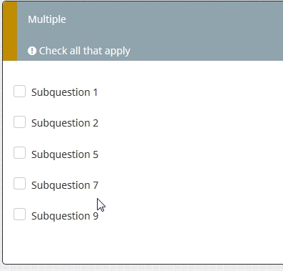
Task: Toggle the Subquestion 9 checkbox
Action: point(19,215)
